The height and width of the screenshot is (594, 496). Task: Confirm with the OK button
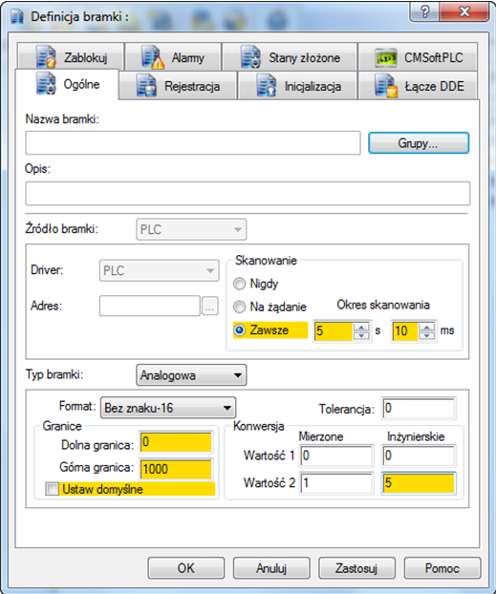[185, 568]
